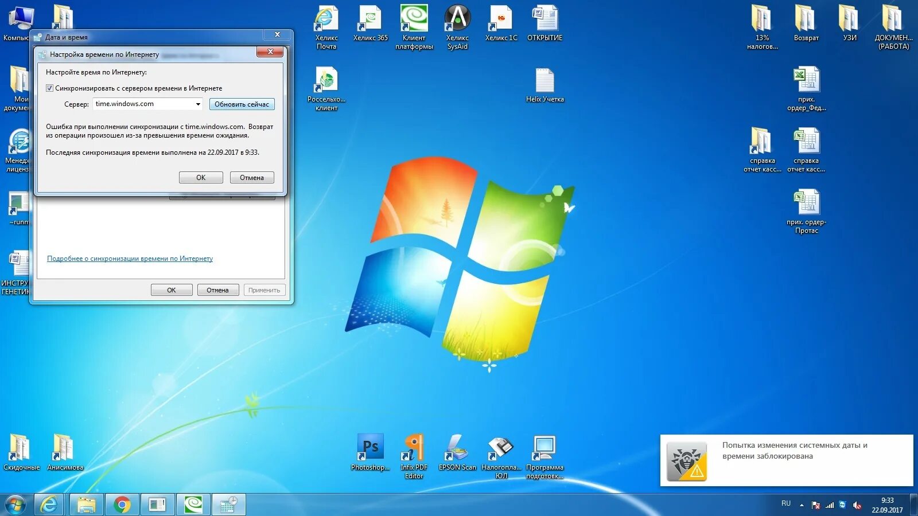
Task: Close the Дата и время window
Action: pos(277,35)
